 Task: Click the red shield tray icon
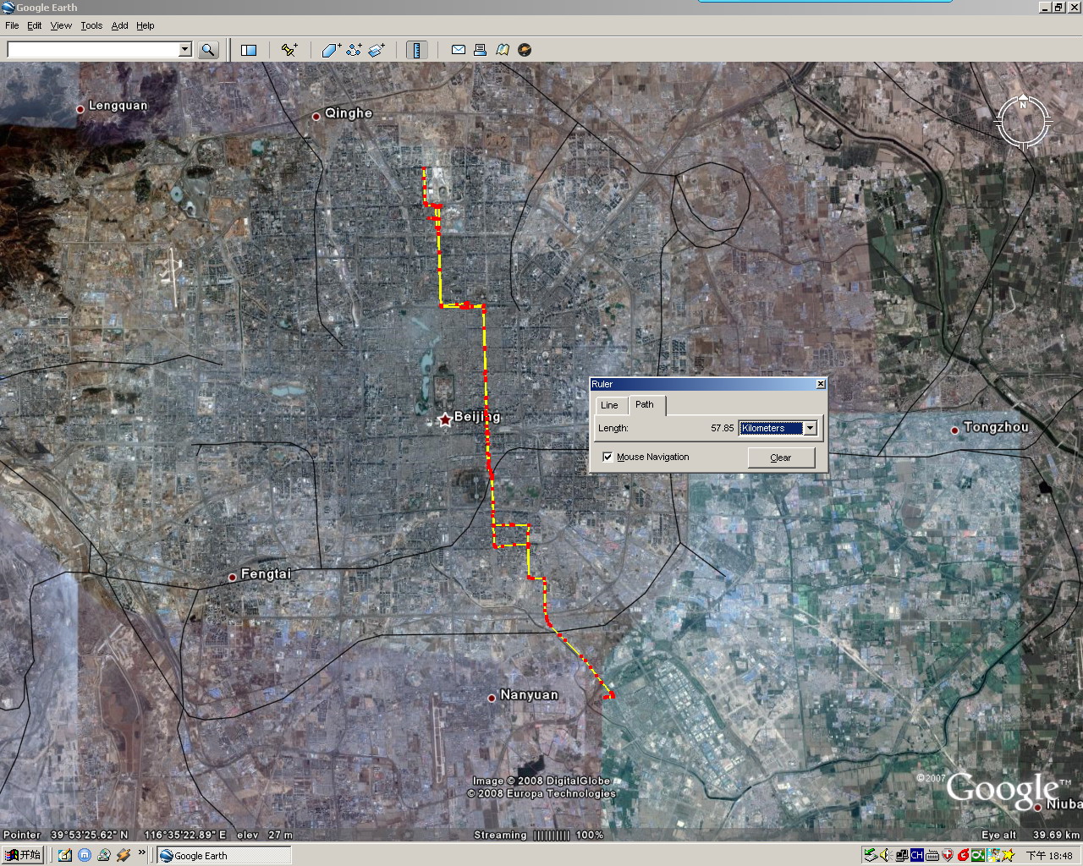[948, 855]
